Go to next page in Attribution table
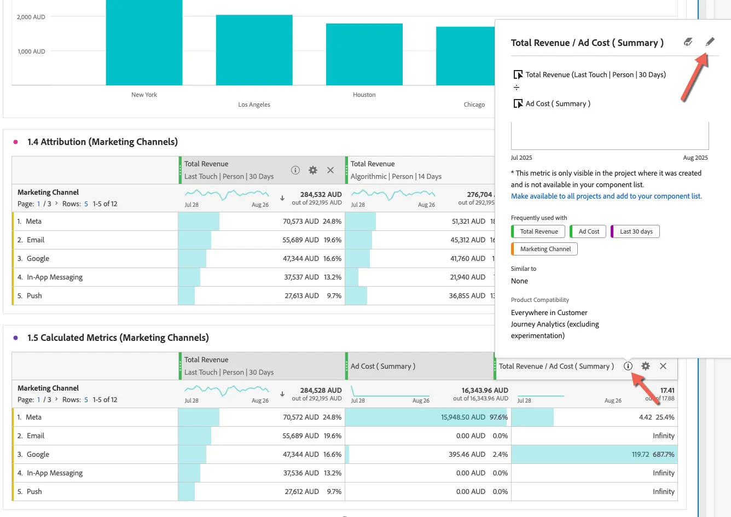Screen dimensions: 731x517 pos(56,204)
